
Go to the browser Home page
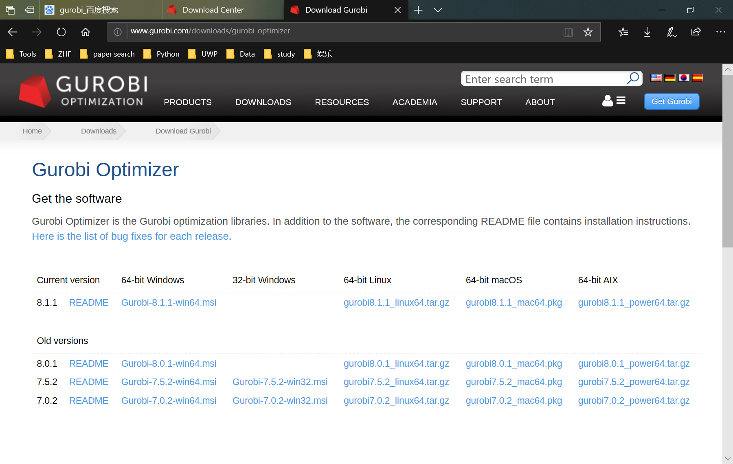coord(85,32)
